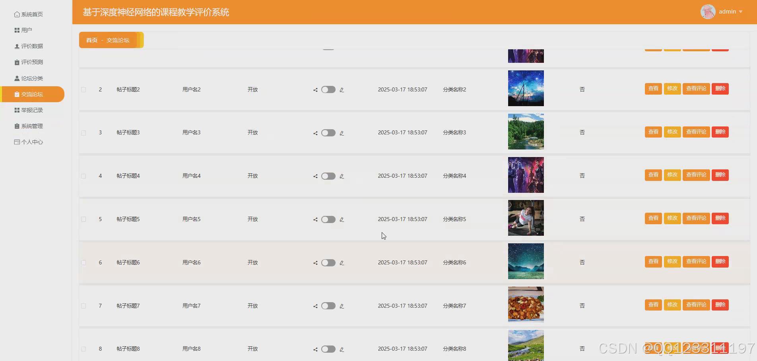Click the text 用户名2
Image resolution: width=757 pixels, height=361 pixels.
coord(191,89)
